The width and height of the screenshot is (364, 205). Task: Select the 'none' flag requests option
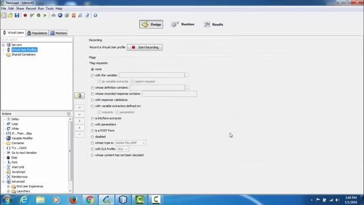tap(92, 69)
